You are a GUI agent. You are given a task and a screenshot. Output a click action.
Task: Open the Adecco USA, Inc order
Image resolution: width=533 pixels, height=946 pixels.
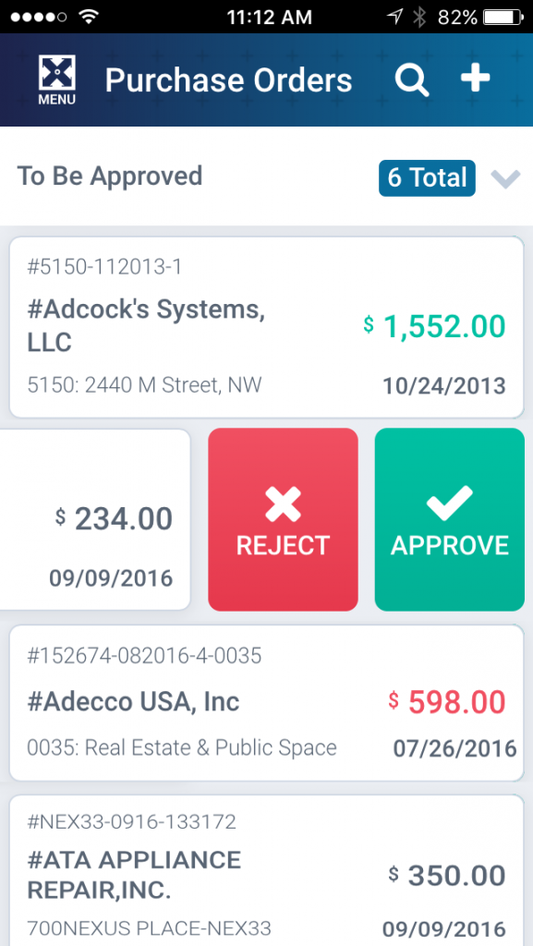point(266,703)
